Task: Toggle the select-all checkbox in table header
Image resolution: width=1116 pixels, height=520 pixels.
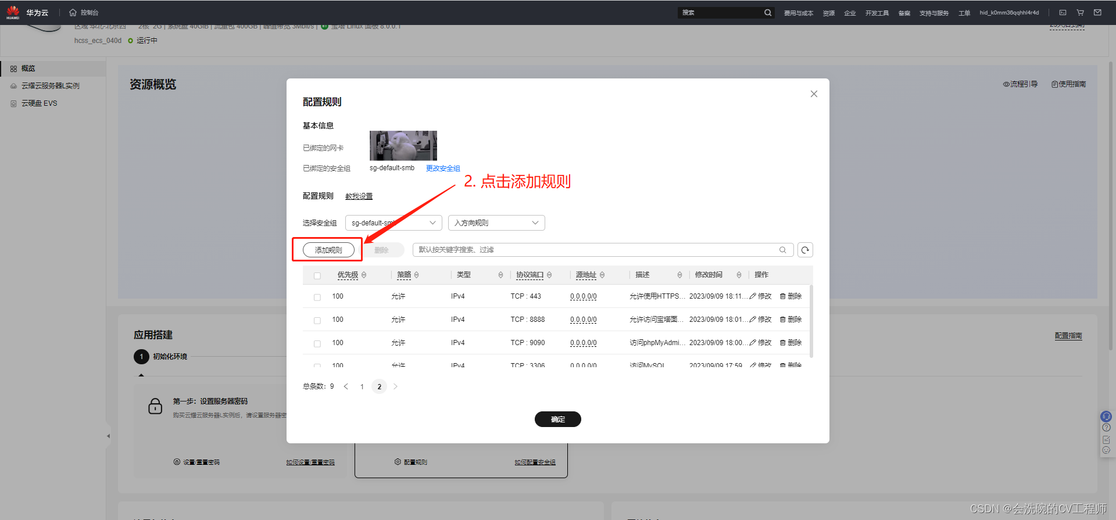Action: coord(317,275)
